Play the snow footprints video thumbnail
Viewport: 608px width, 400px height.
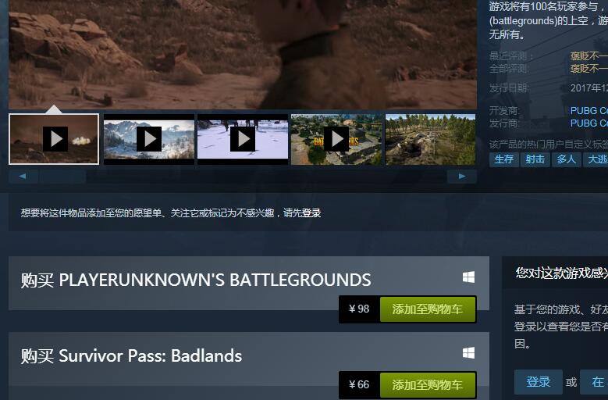[243, 139]
